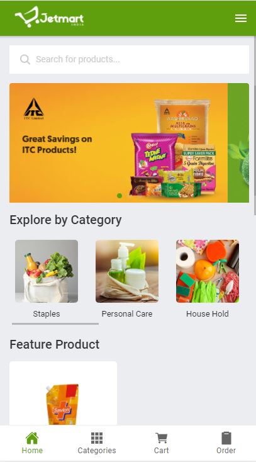Screen dimensions: 256x462
Task: Open the House Hold category image
Action: tap(208, 271)
